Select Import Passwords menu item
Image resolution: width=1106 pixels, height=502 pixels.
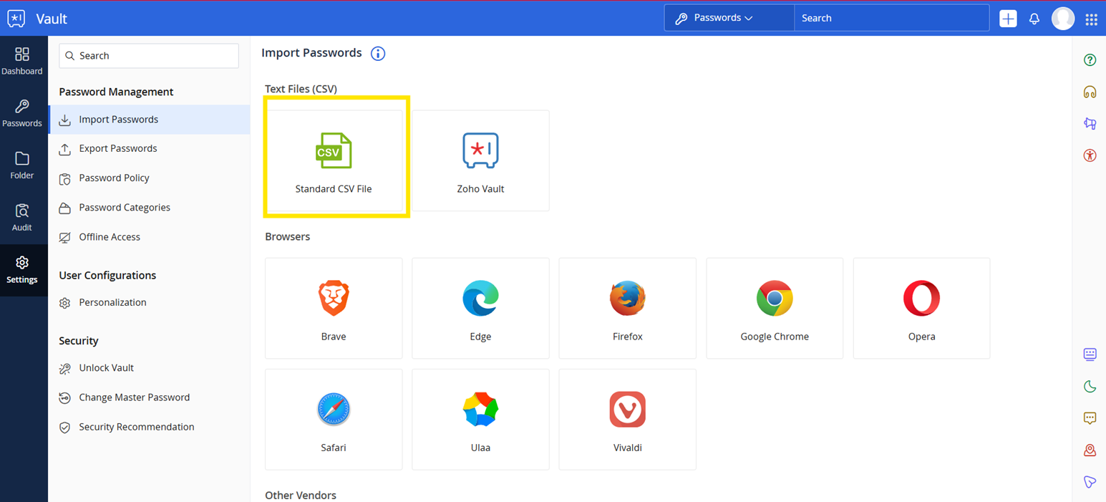(149, 120)
